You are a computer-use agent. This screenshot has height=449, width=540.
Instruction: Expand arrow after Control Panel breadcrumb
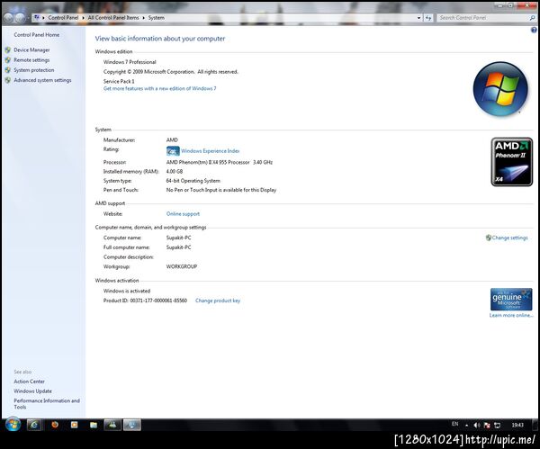tap(83, 18)
